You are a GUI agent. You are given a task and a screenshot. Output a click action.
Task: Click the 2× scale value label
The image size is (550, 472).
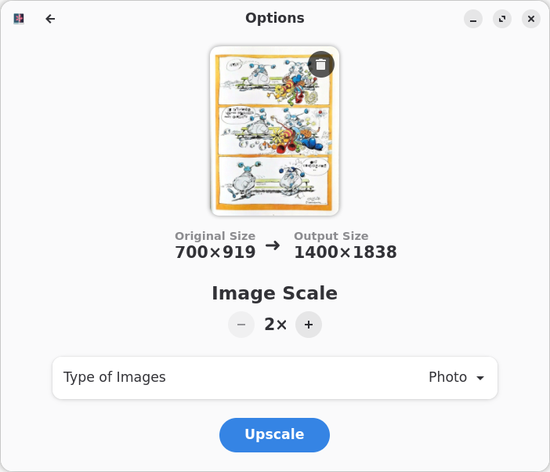[x=275, y=325]
